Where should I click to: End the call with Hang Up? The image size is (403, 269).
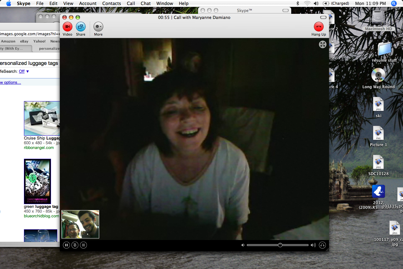pyautogui.click(x=319, y=27)
